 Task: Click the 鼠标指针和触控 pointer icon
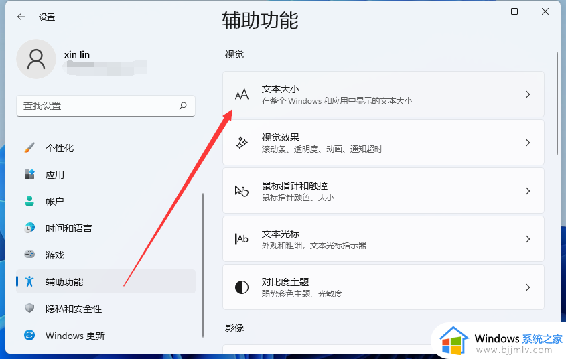click(x=242, y=191)
